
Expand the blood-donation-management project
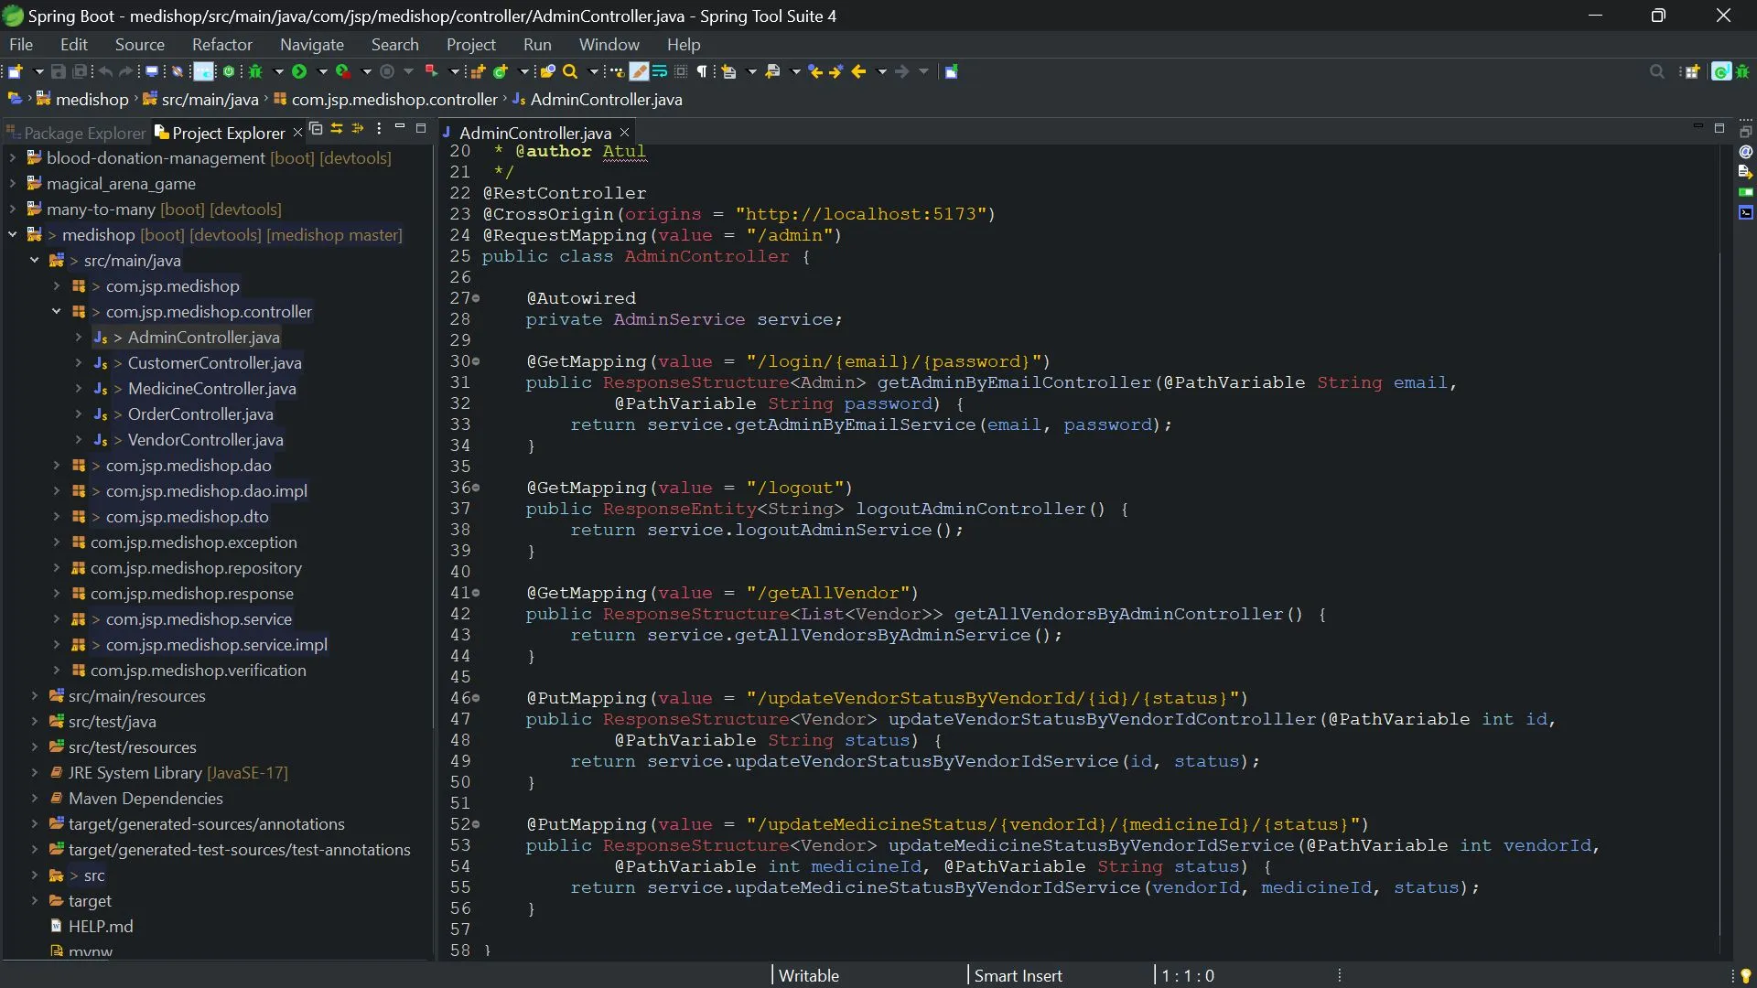tap(13, 158)
